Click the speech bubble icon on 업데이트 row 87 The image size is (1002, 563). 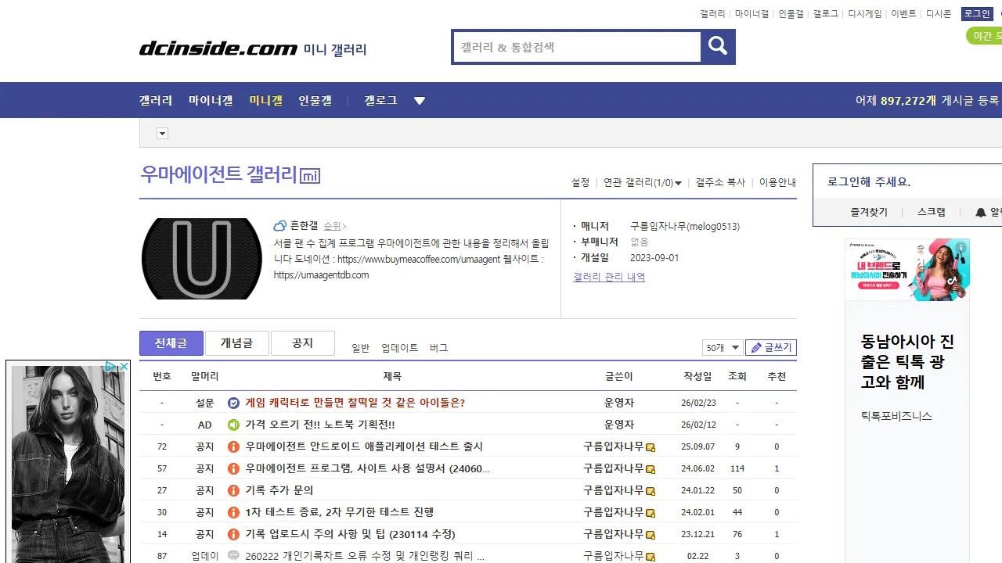tap(232, 555)
